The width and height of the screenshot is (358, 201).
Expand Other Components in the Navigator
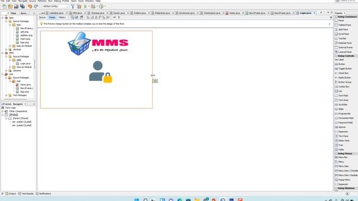click(3, 111)
